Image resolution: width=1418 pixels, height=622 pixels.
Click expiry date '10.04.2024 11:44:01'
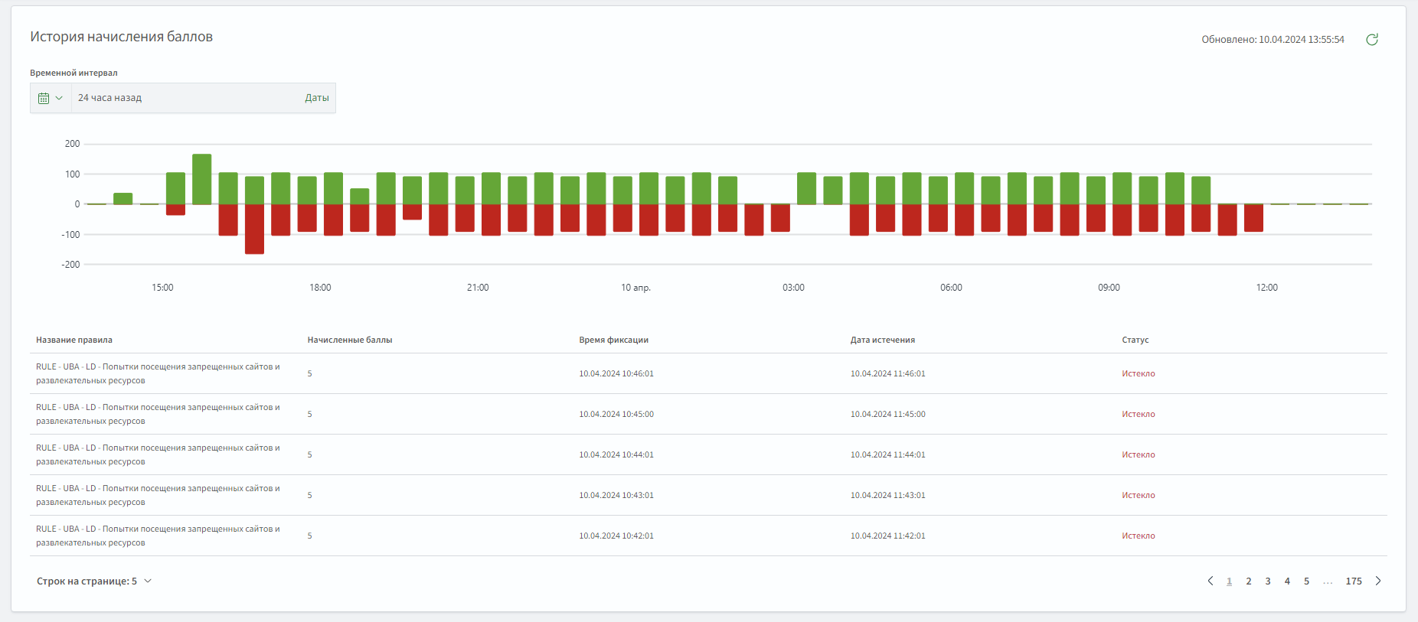coord(887,454)
